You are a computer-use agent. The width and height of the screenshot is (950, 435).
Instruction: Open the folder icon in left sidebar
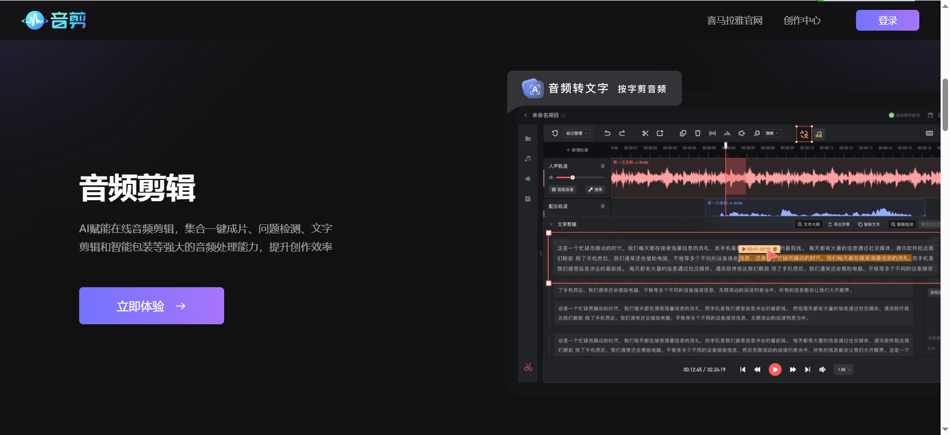pos(528,139)
